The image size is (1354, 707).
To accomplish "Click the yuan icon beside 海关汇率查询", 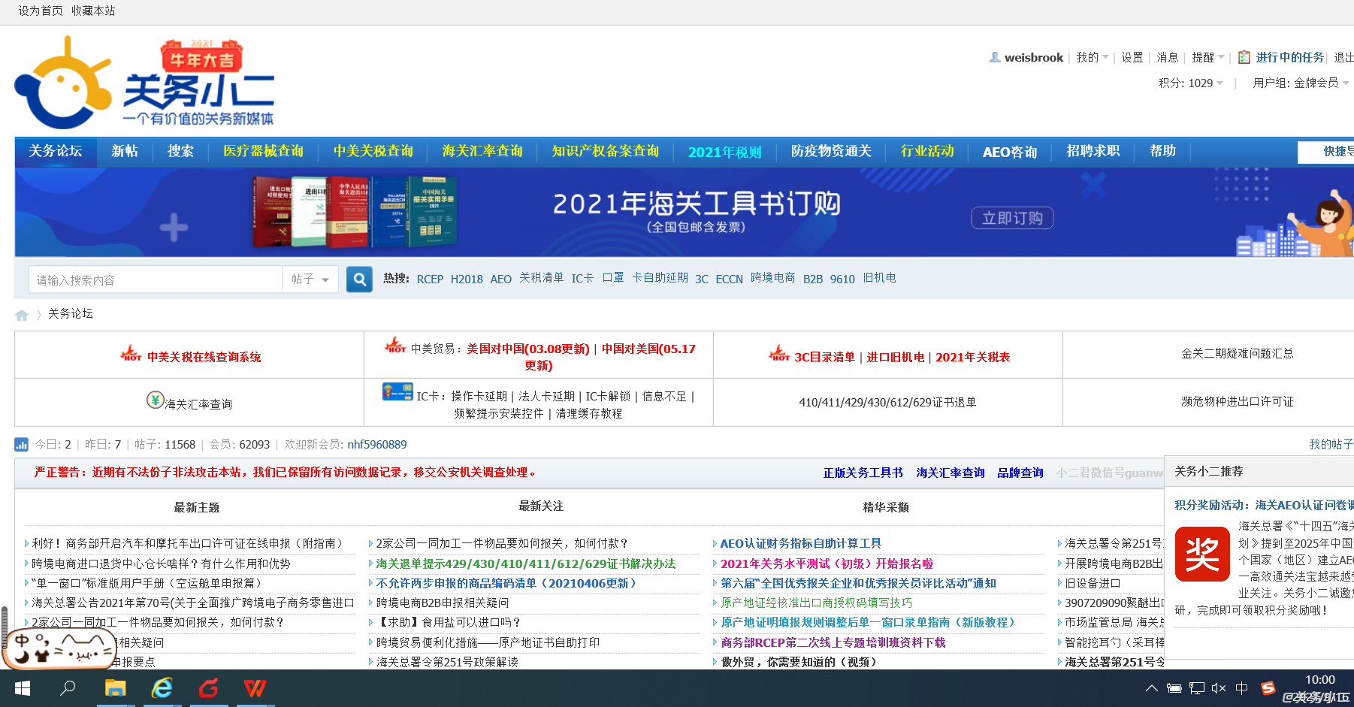I will click(x=155, y=400).
